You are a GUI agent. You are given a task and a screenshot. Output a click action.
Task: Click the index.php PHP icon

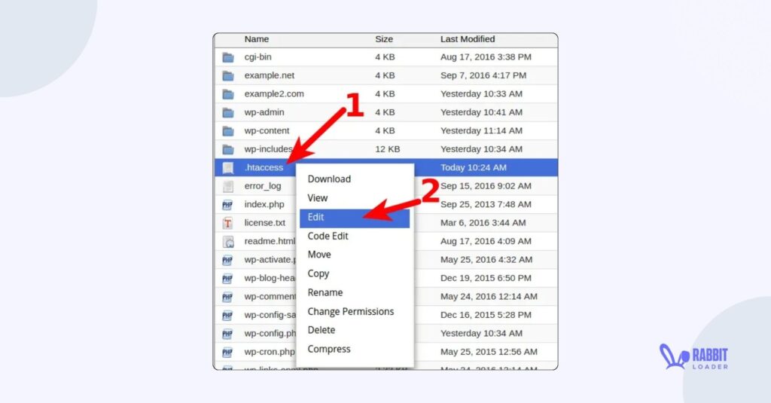[227, 205]
